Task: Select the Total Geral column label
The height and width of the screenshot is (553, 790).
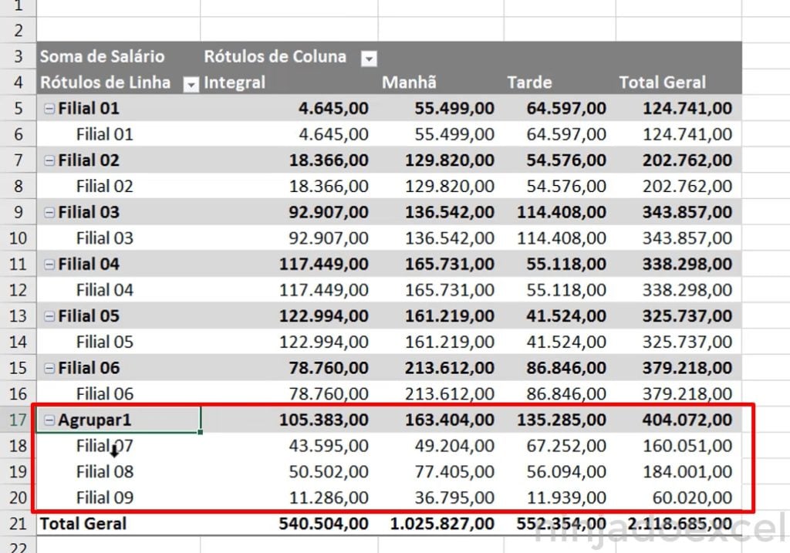Action: pyautogui.click(x=662, y=83)
